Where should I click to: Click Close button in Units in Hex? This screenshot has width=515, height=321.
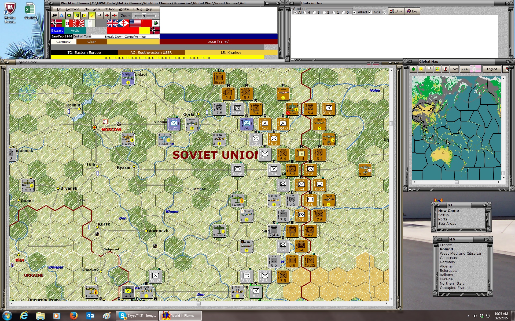point(396,11)
